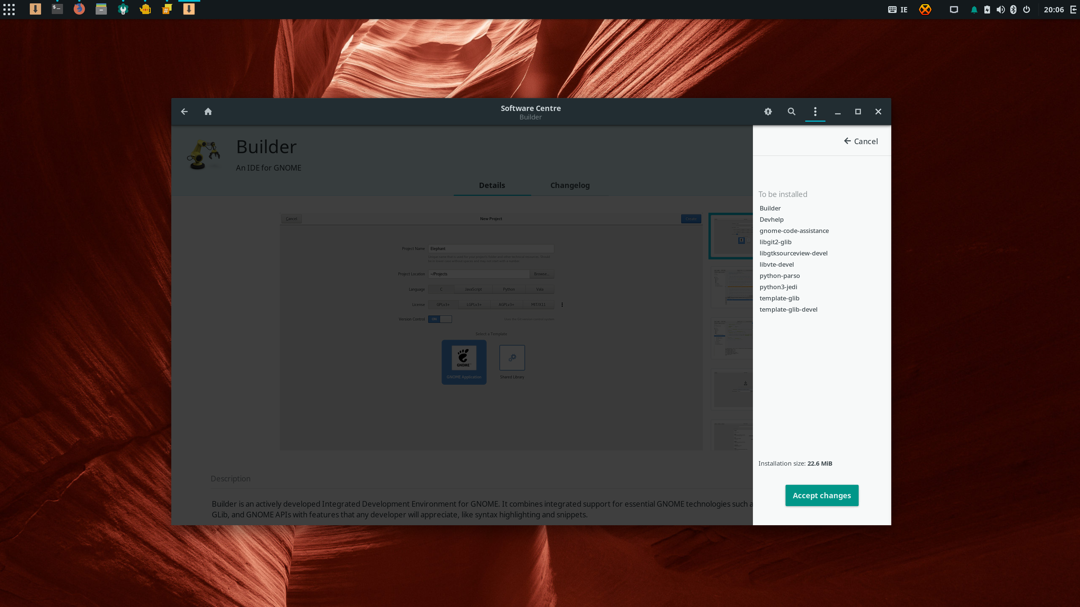Click python-parso package entry
Screen dimensions: 1080x607
coord(779,276)
